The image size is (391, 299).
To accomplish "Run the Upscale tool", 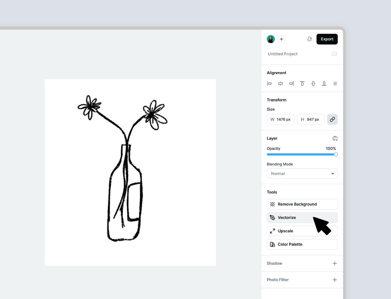I will pyautogui.click(x=302, y=231).
